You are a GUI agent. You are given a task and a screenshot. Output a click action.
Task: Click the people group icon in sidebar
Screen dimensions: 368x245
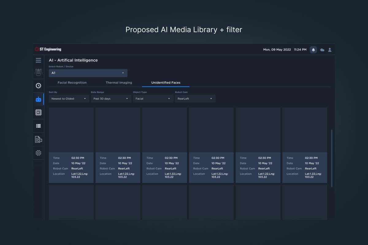38,72
